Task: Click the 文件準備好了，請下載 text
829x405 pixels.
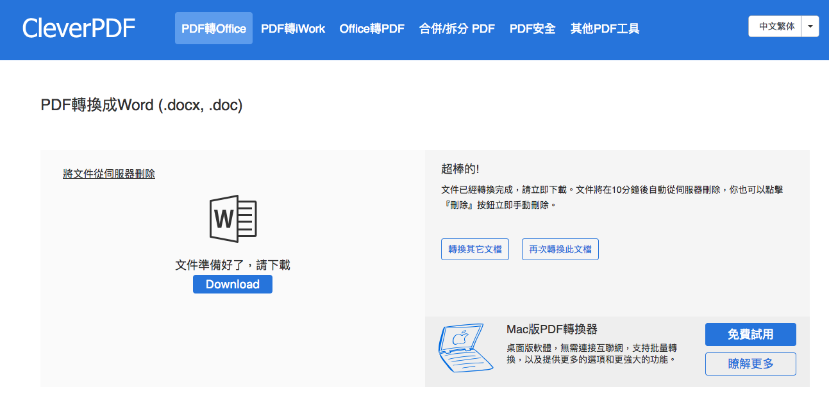Action: coord(233,265)
